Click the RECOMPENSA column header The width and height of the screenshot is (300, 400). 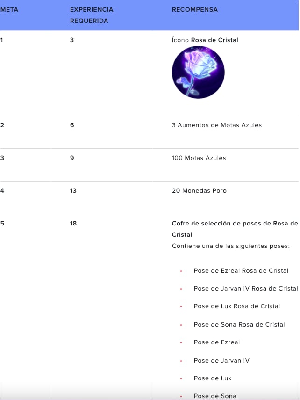(x=194, y=10)
